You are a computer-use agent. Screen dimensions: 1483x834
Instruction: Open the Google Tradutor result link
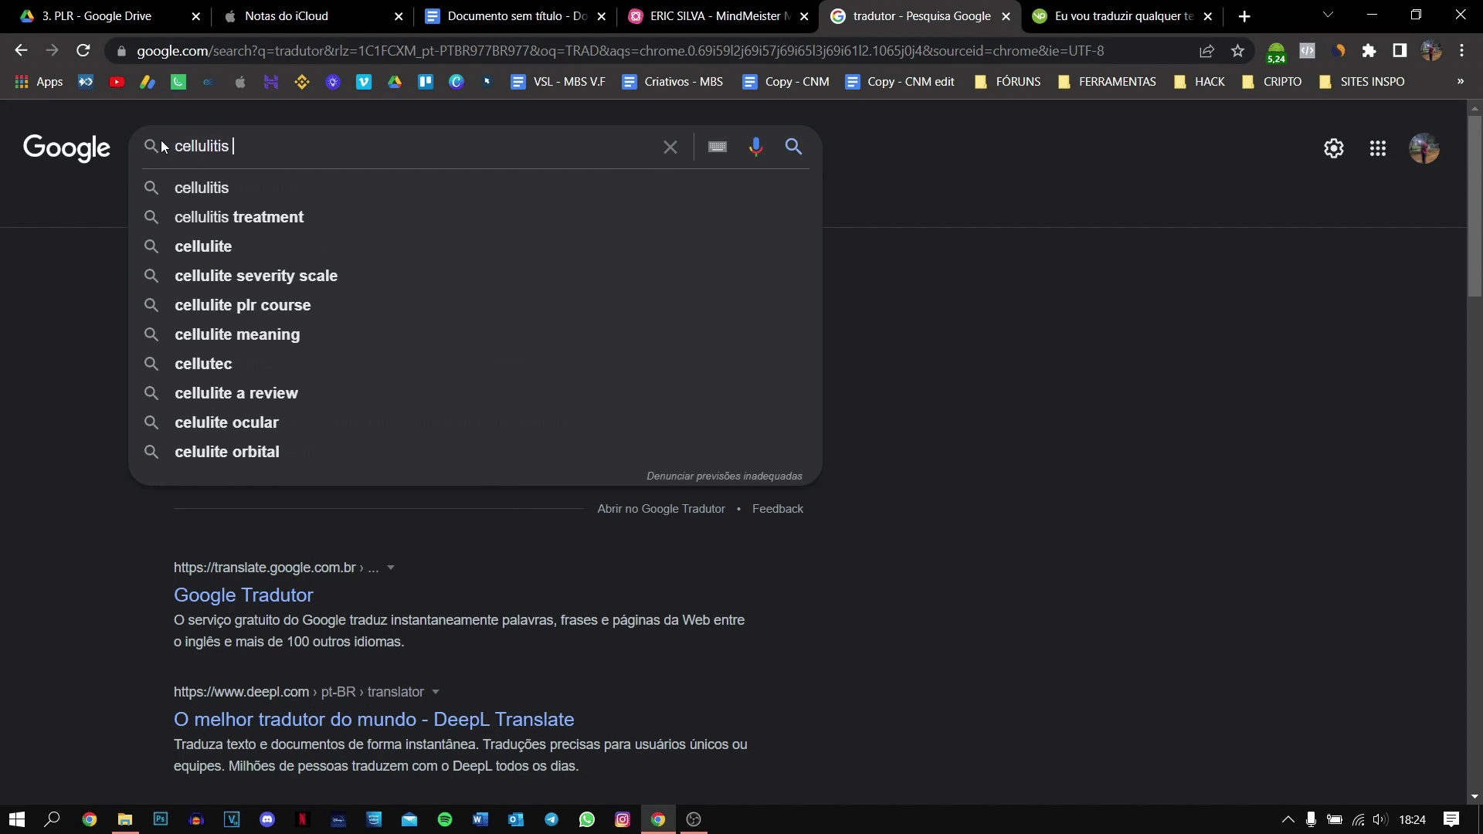click(x=243, y=595)
